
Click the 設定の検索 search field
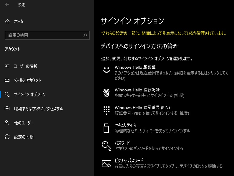point(47,35)
